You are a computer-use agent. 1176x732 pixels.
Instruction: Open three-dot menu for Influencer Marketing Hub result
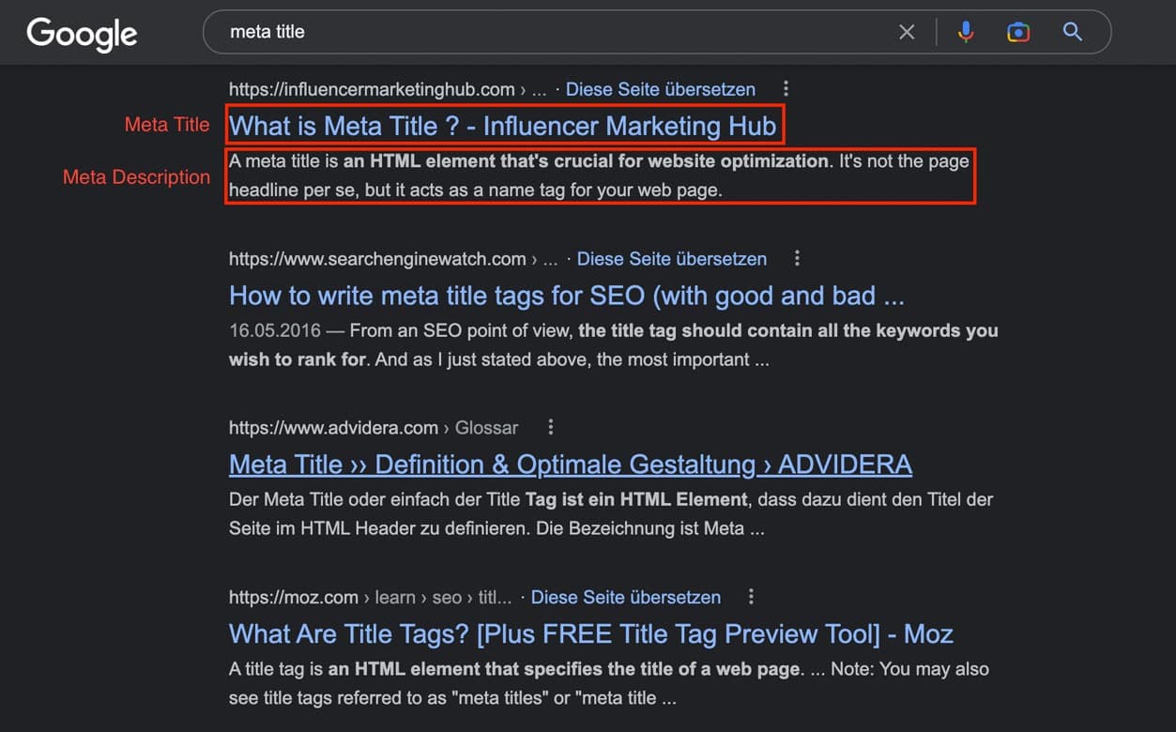(x=786, y=89)
